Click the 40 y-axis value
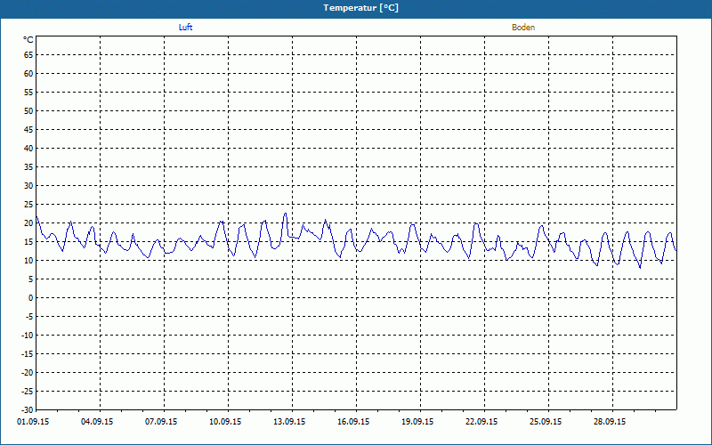This screenshot has height=445, width=712. tap(28, 149)
